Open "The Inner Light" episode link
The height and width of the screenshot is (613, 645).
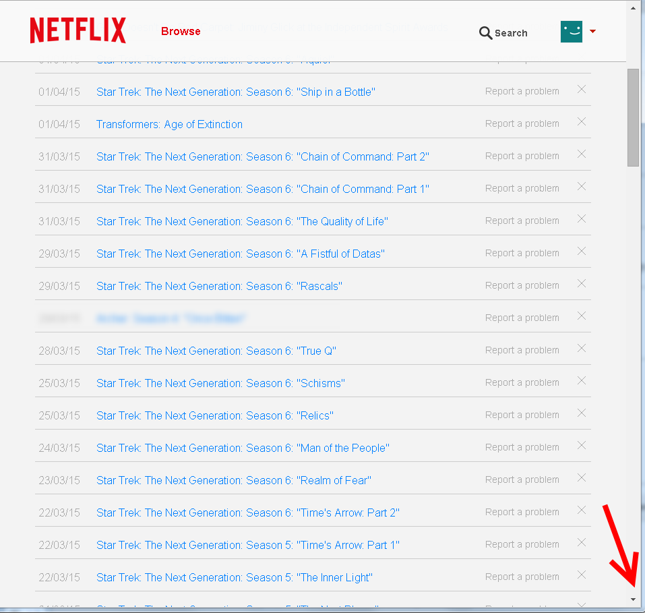[x=235, y=577]
